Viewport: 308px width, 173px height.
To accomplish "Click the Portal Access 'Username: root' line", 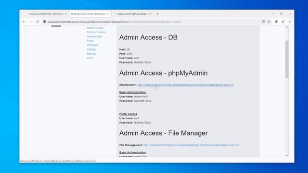I will [x=129, y=118].
